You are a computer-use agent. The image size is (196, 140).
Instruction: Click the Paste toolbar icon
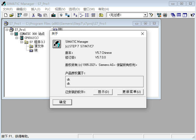45,15
